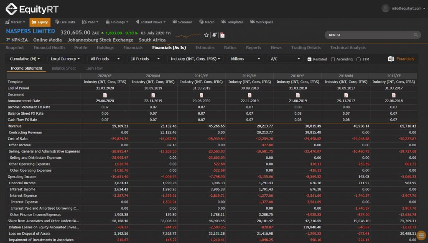The image size is (428, 243).
Task: Enable the Ascending checkbox
Action: pyautogui.click(x=333, y=59)
